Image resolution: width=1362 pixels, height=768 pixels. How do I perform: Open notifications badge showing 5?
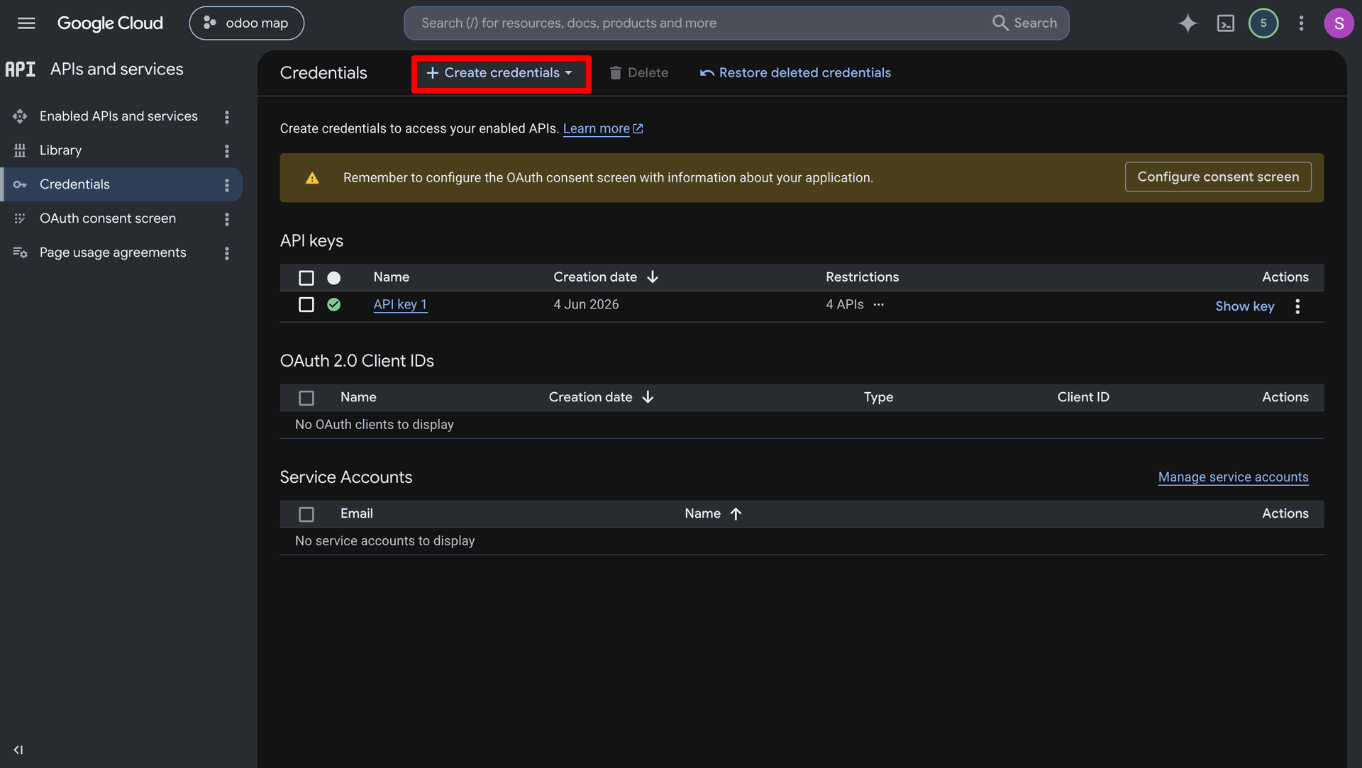[x=1263, y=23]
